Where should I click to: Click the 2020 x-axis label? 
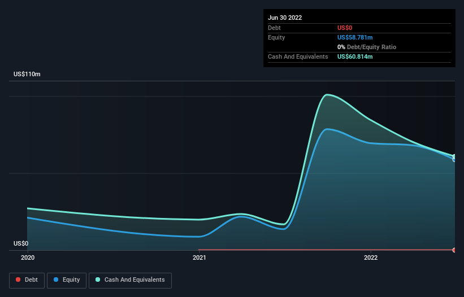(x=28, y=257)
